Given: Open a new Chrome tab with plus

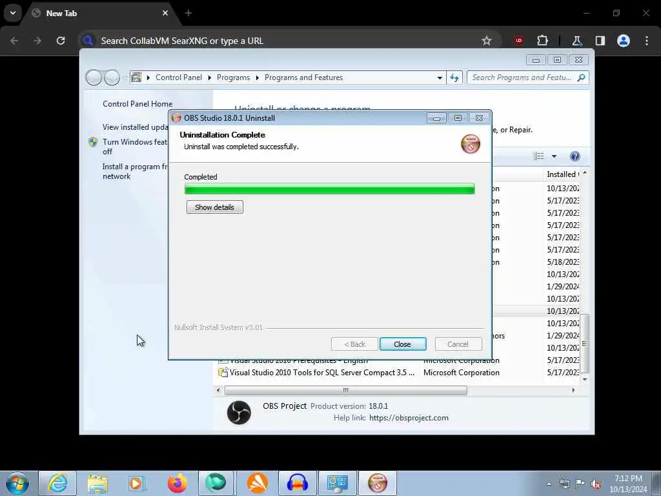Looking at the screenshot, I should click(x=188, y=13).
